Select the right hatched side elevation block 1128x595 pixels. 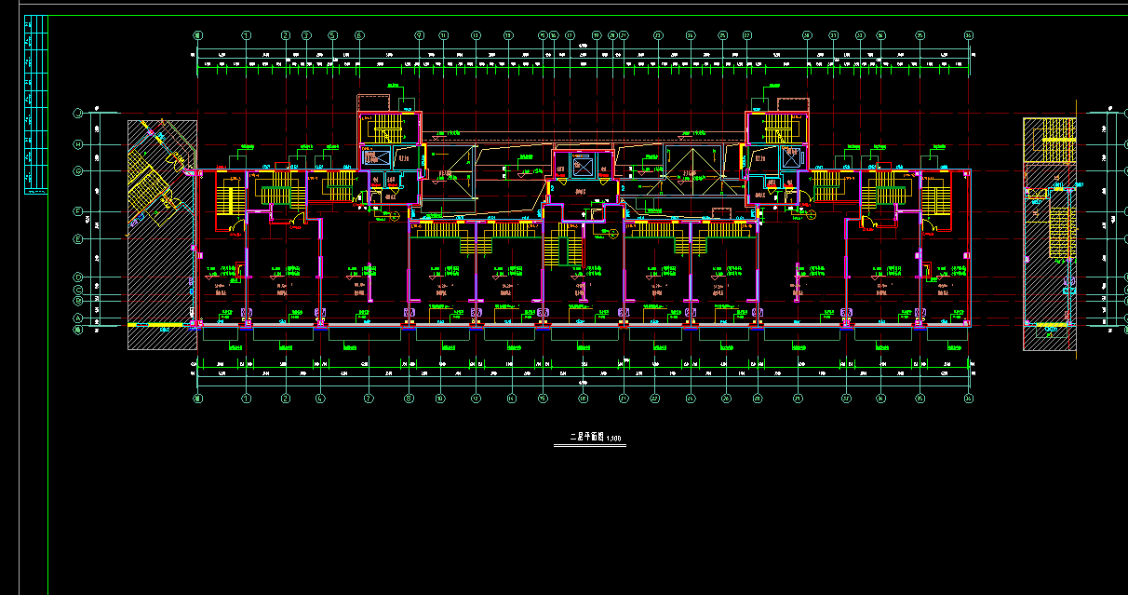coord(1049,233)
